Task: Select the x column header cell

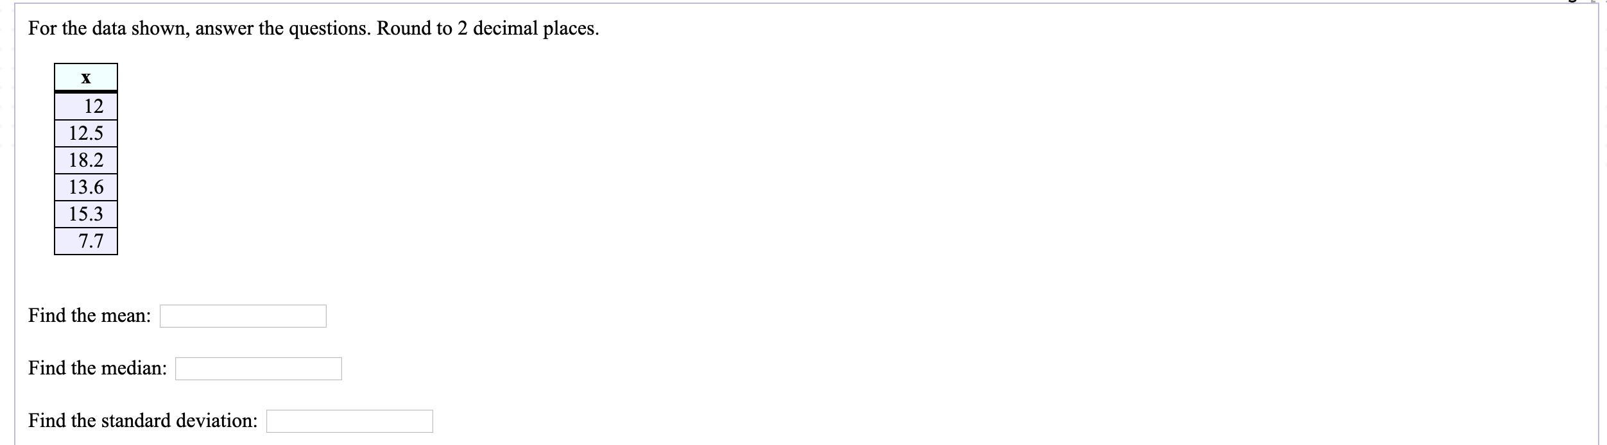Action: [86, 78]
